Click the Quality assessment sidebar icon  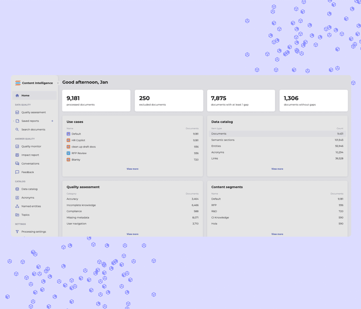coord(17,112)
